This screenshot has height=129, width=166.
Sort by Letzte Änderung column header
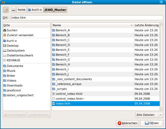[x=147, y=25]
